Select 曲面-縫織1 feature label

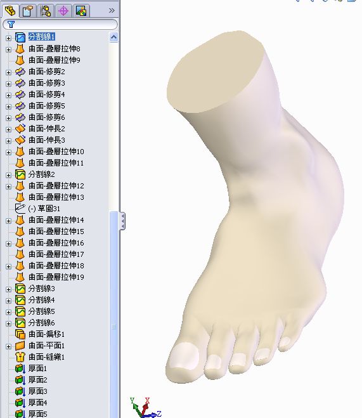pos(47,357)
